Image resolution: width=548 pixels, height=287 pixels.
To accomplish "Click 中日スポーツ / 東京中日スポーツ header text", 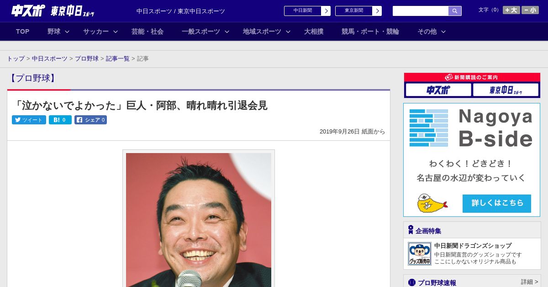I will click(181, 11).
